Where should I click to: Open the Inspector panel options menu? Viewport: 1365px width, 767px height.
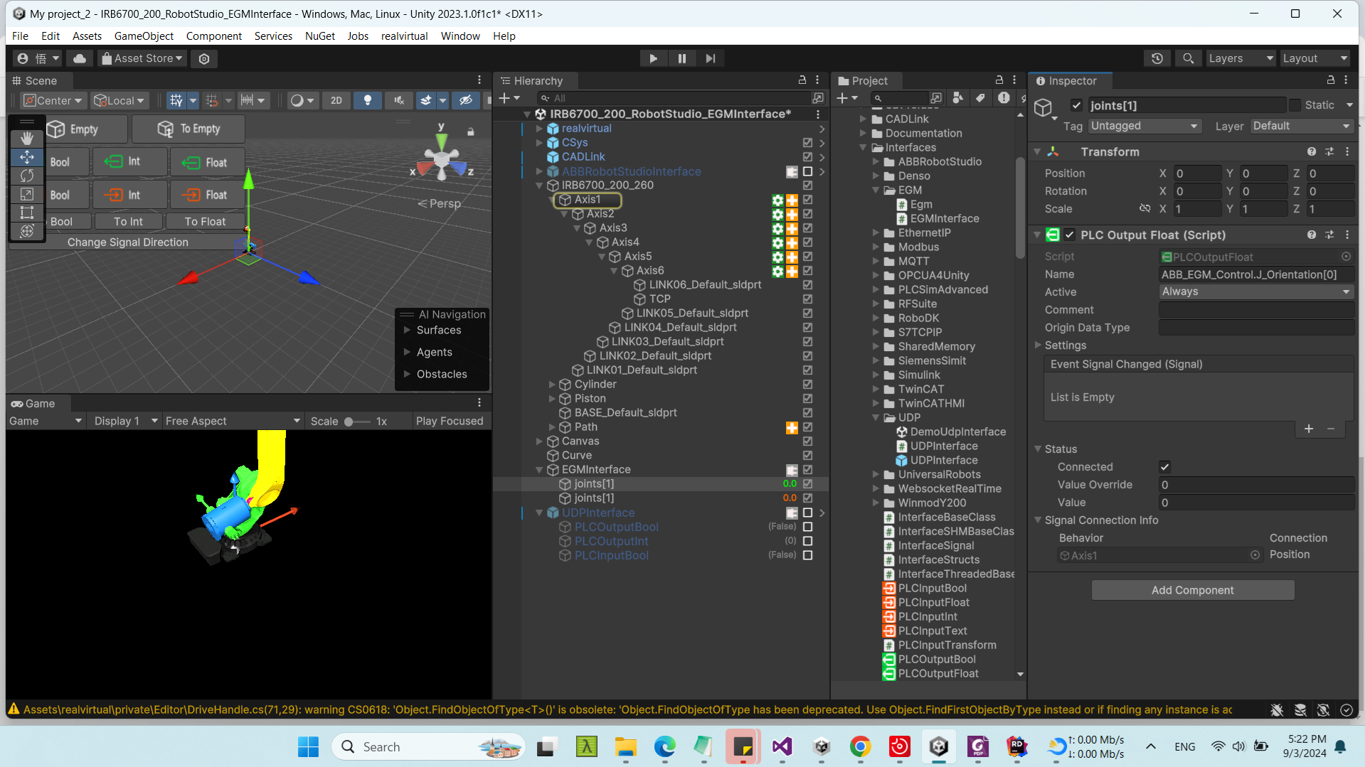pos(1346,80)
